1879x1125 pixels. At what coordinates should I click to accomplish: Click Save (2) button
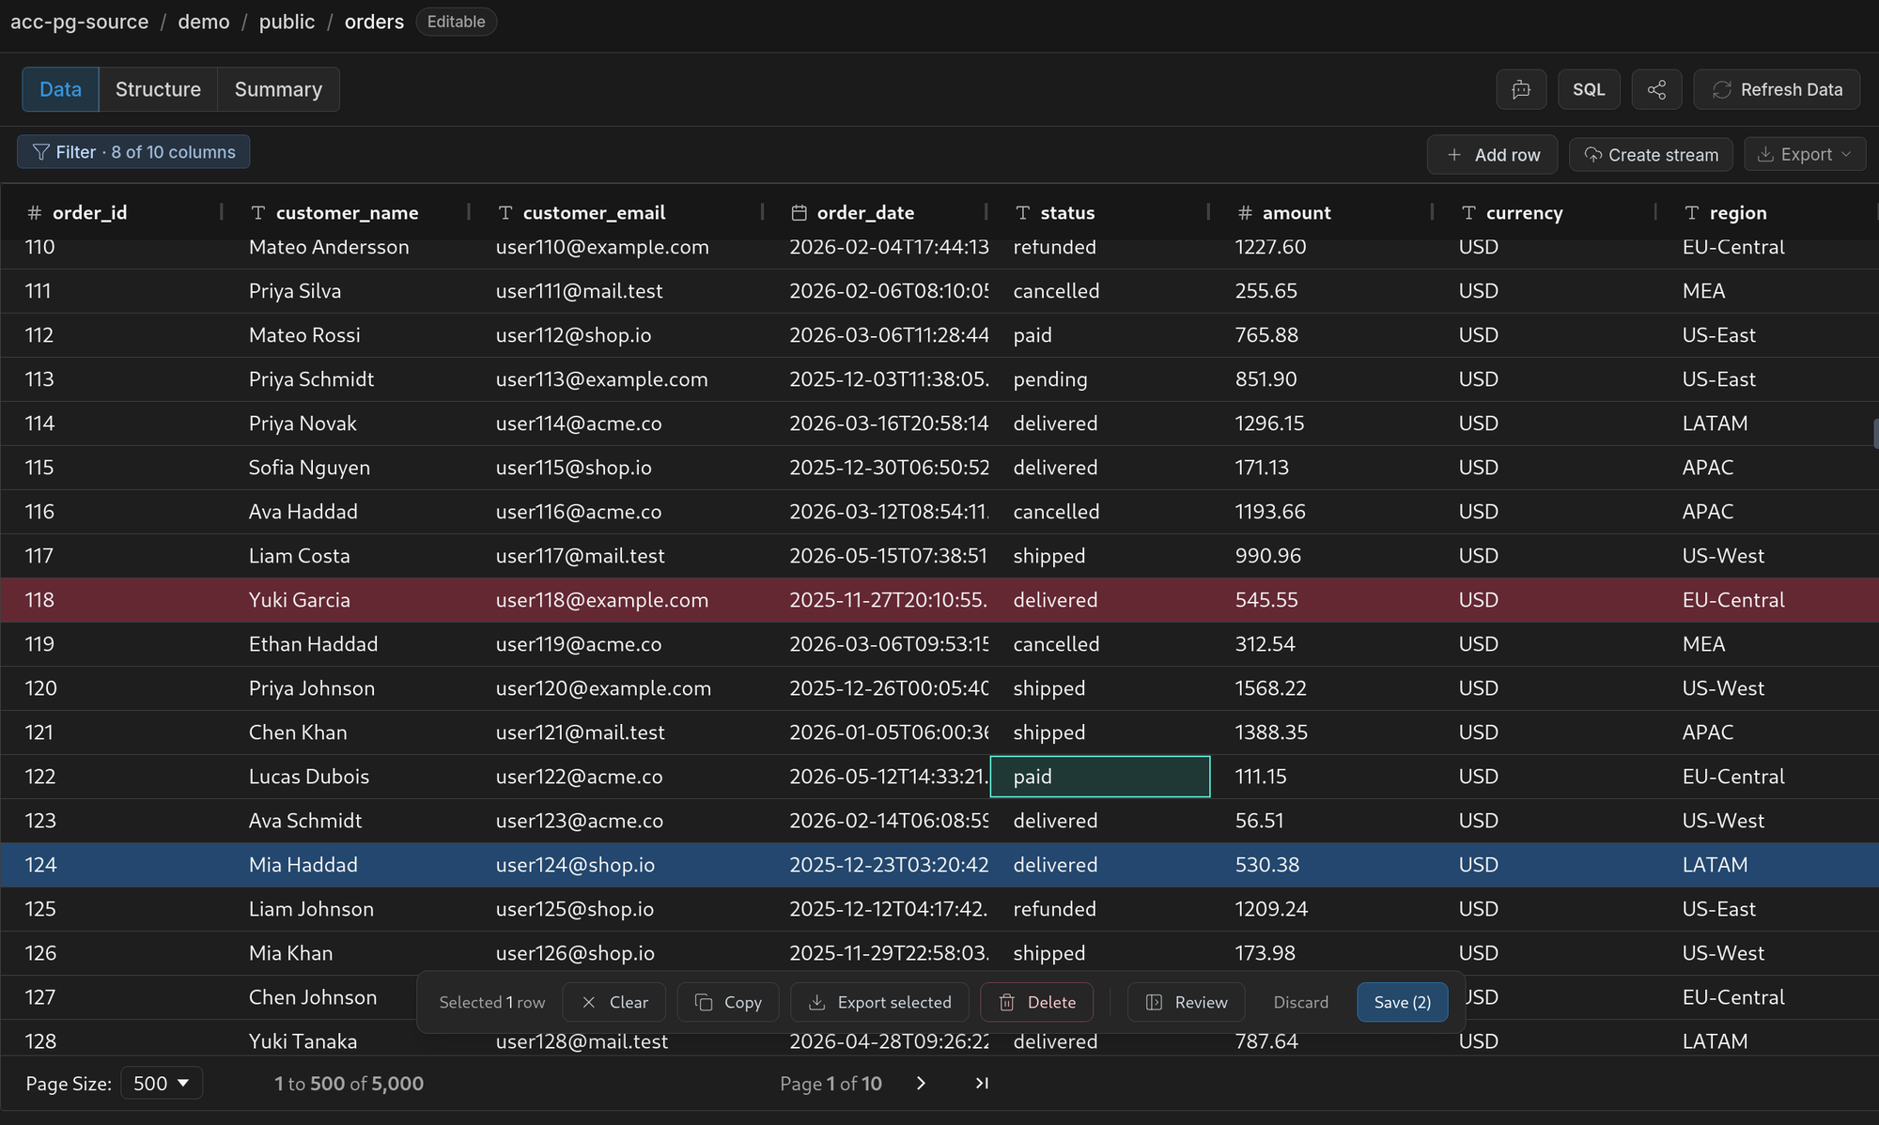coord(1403,1002)
